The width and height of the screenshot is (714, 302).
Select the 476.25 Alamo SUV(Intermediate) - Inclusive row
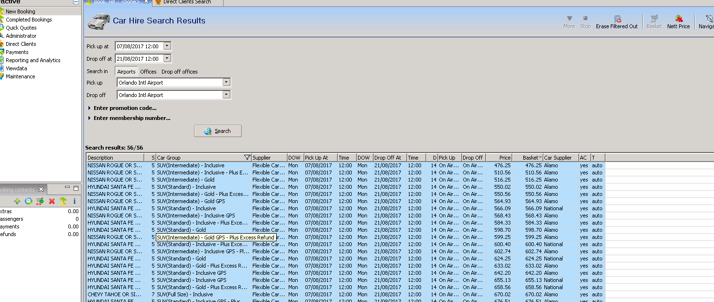(346, 165)
